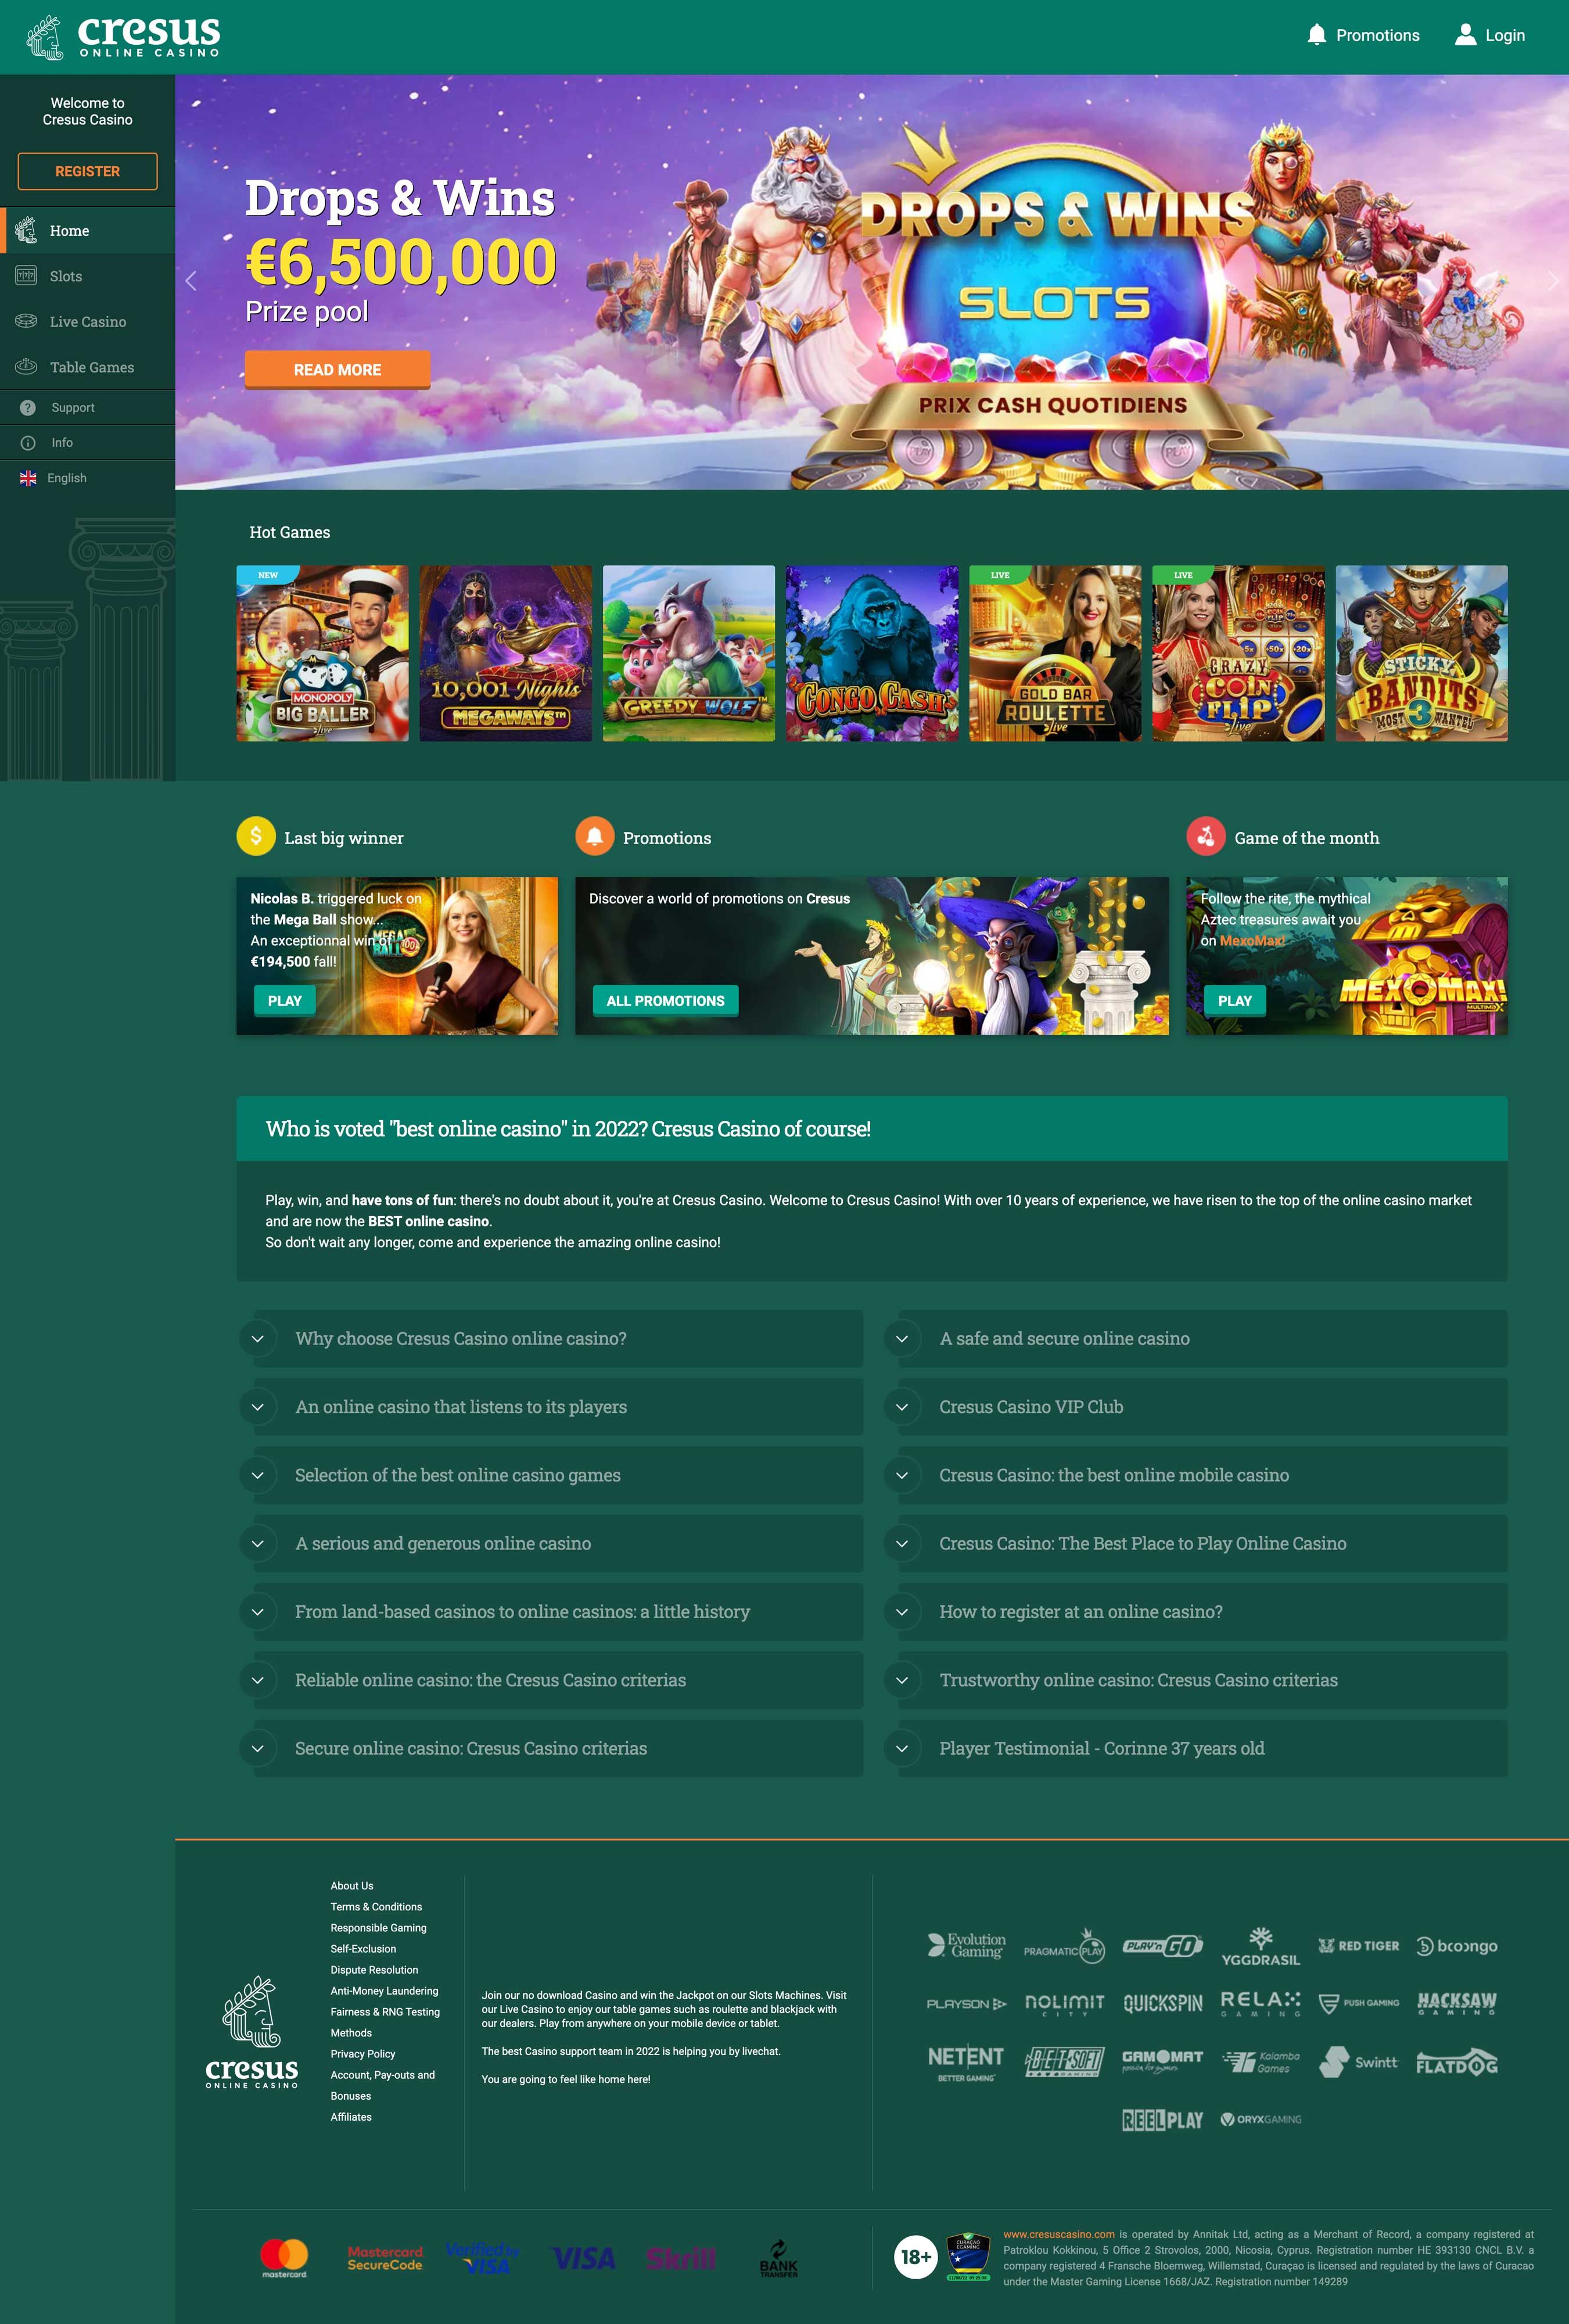This screenshot has height=2324, width=1569.
Task: Click the Info circle icon
Action: (x=28, y=443)
